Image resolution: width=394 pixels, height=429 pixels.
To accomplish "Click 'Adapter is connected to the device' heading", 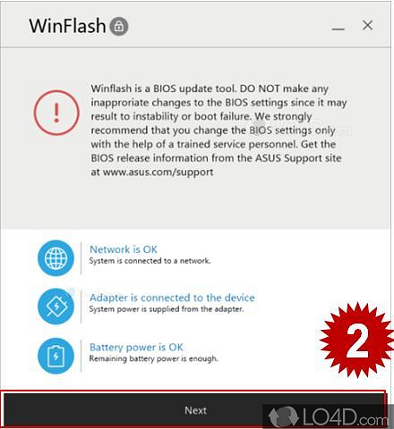I will tap(172, 298).
